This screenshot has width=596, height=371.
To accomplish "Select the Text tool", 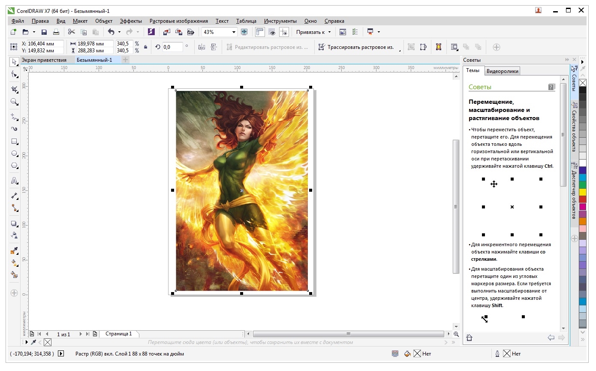I will pyautogui.click(x=14, y=181).
